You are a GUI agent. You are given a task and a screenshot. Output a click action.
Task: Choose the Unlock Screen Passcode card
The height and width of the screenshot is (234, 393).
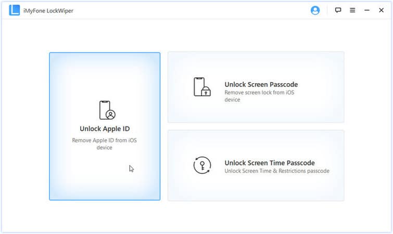[x=256, y=87]
